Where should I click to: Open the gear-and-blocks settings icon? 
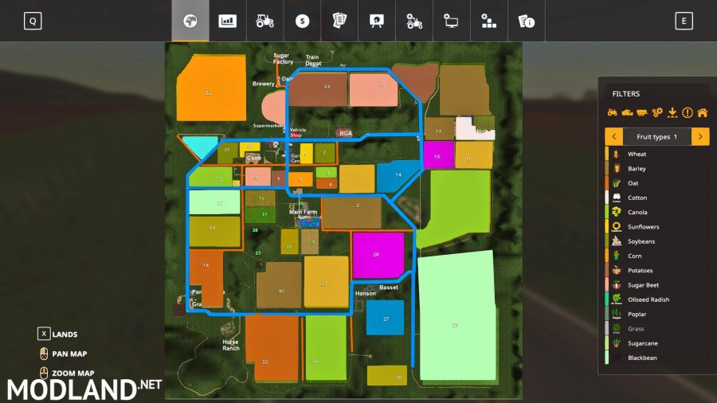(x=489, y=21)
